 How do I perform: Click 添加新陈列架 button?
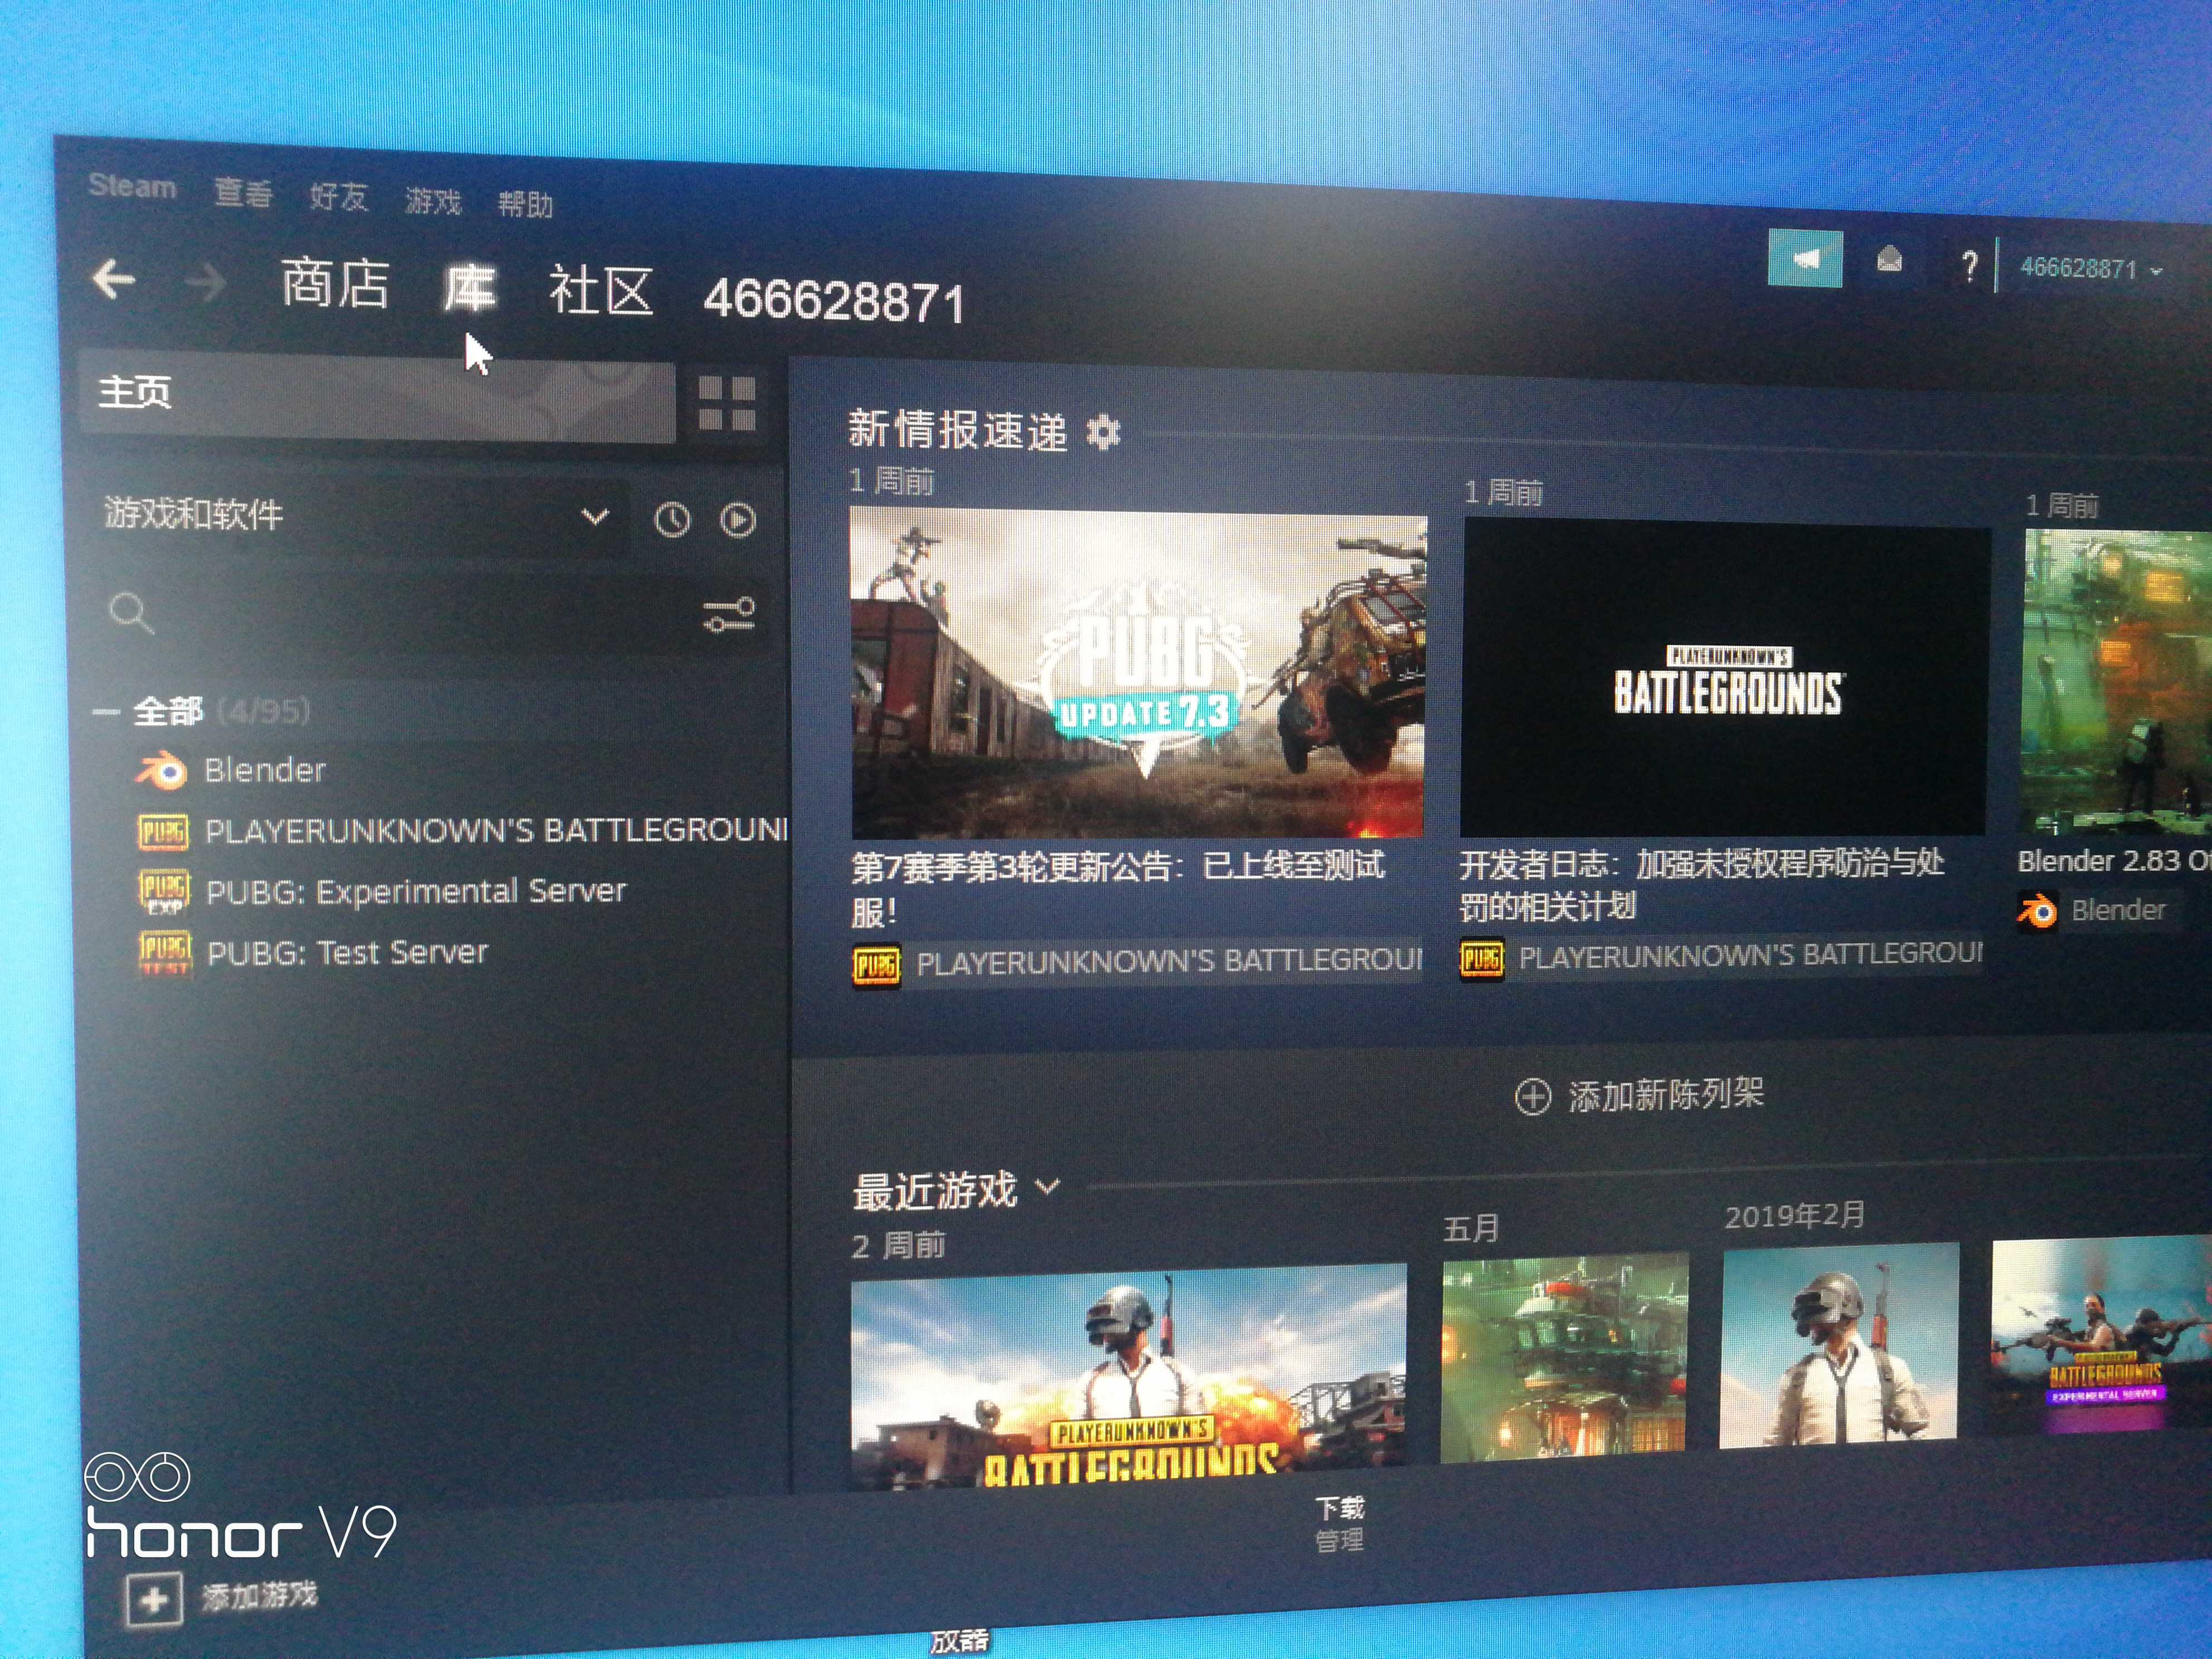point(1640,1095)
